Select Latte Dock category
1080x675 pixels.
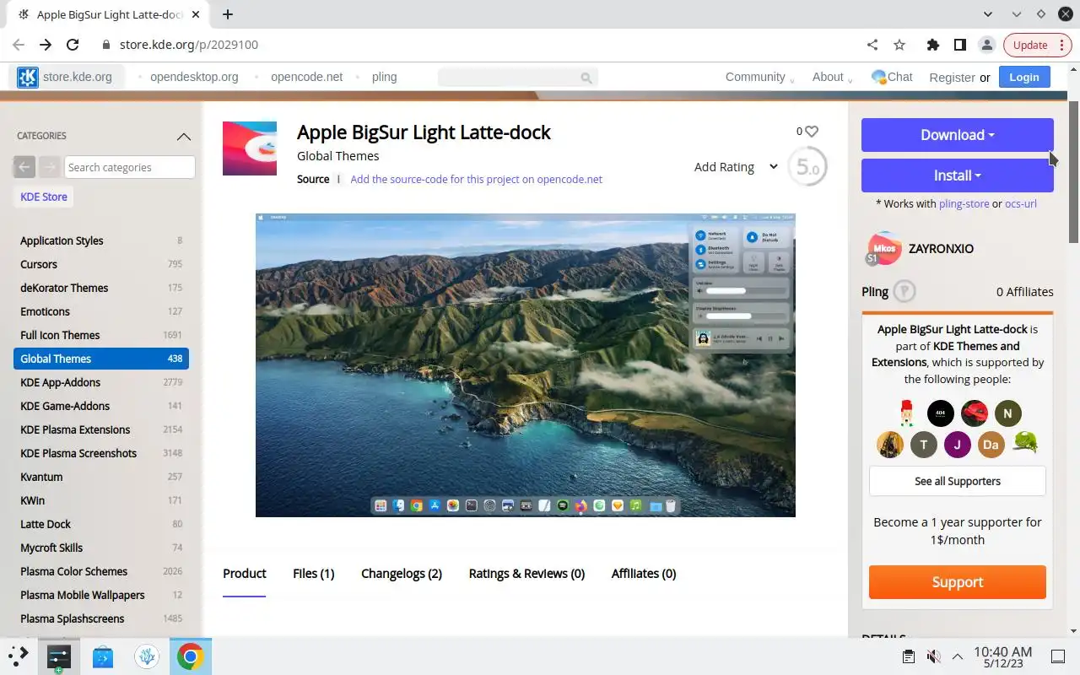click(101, 524)
